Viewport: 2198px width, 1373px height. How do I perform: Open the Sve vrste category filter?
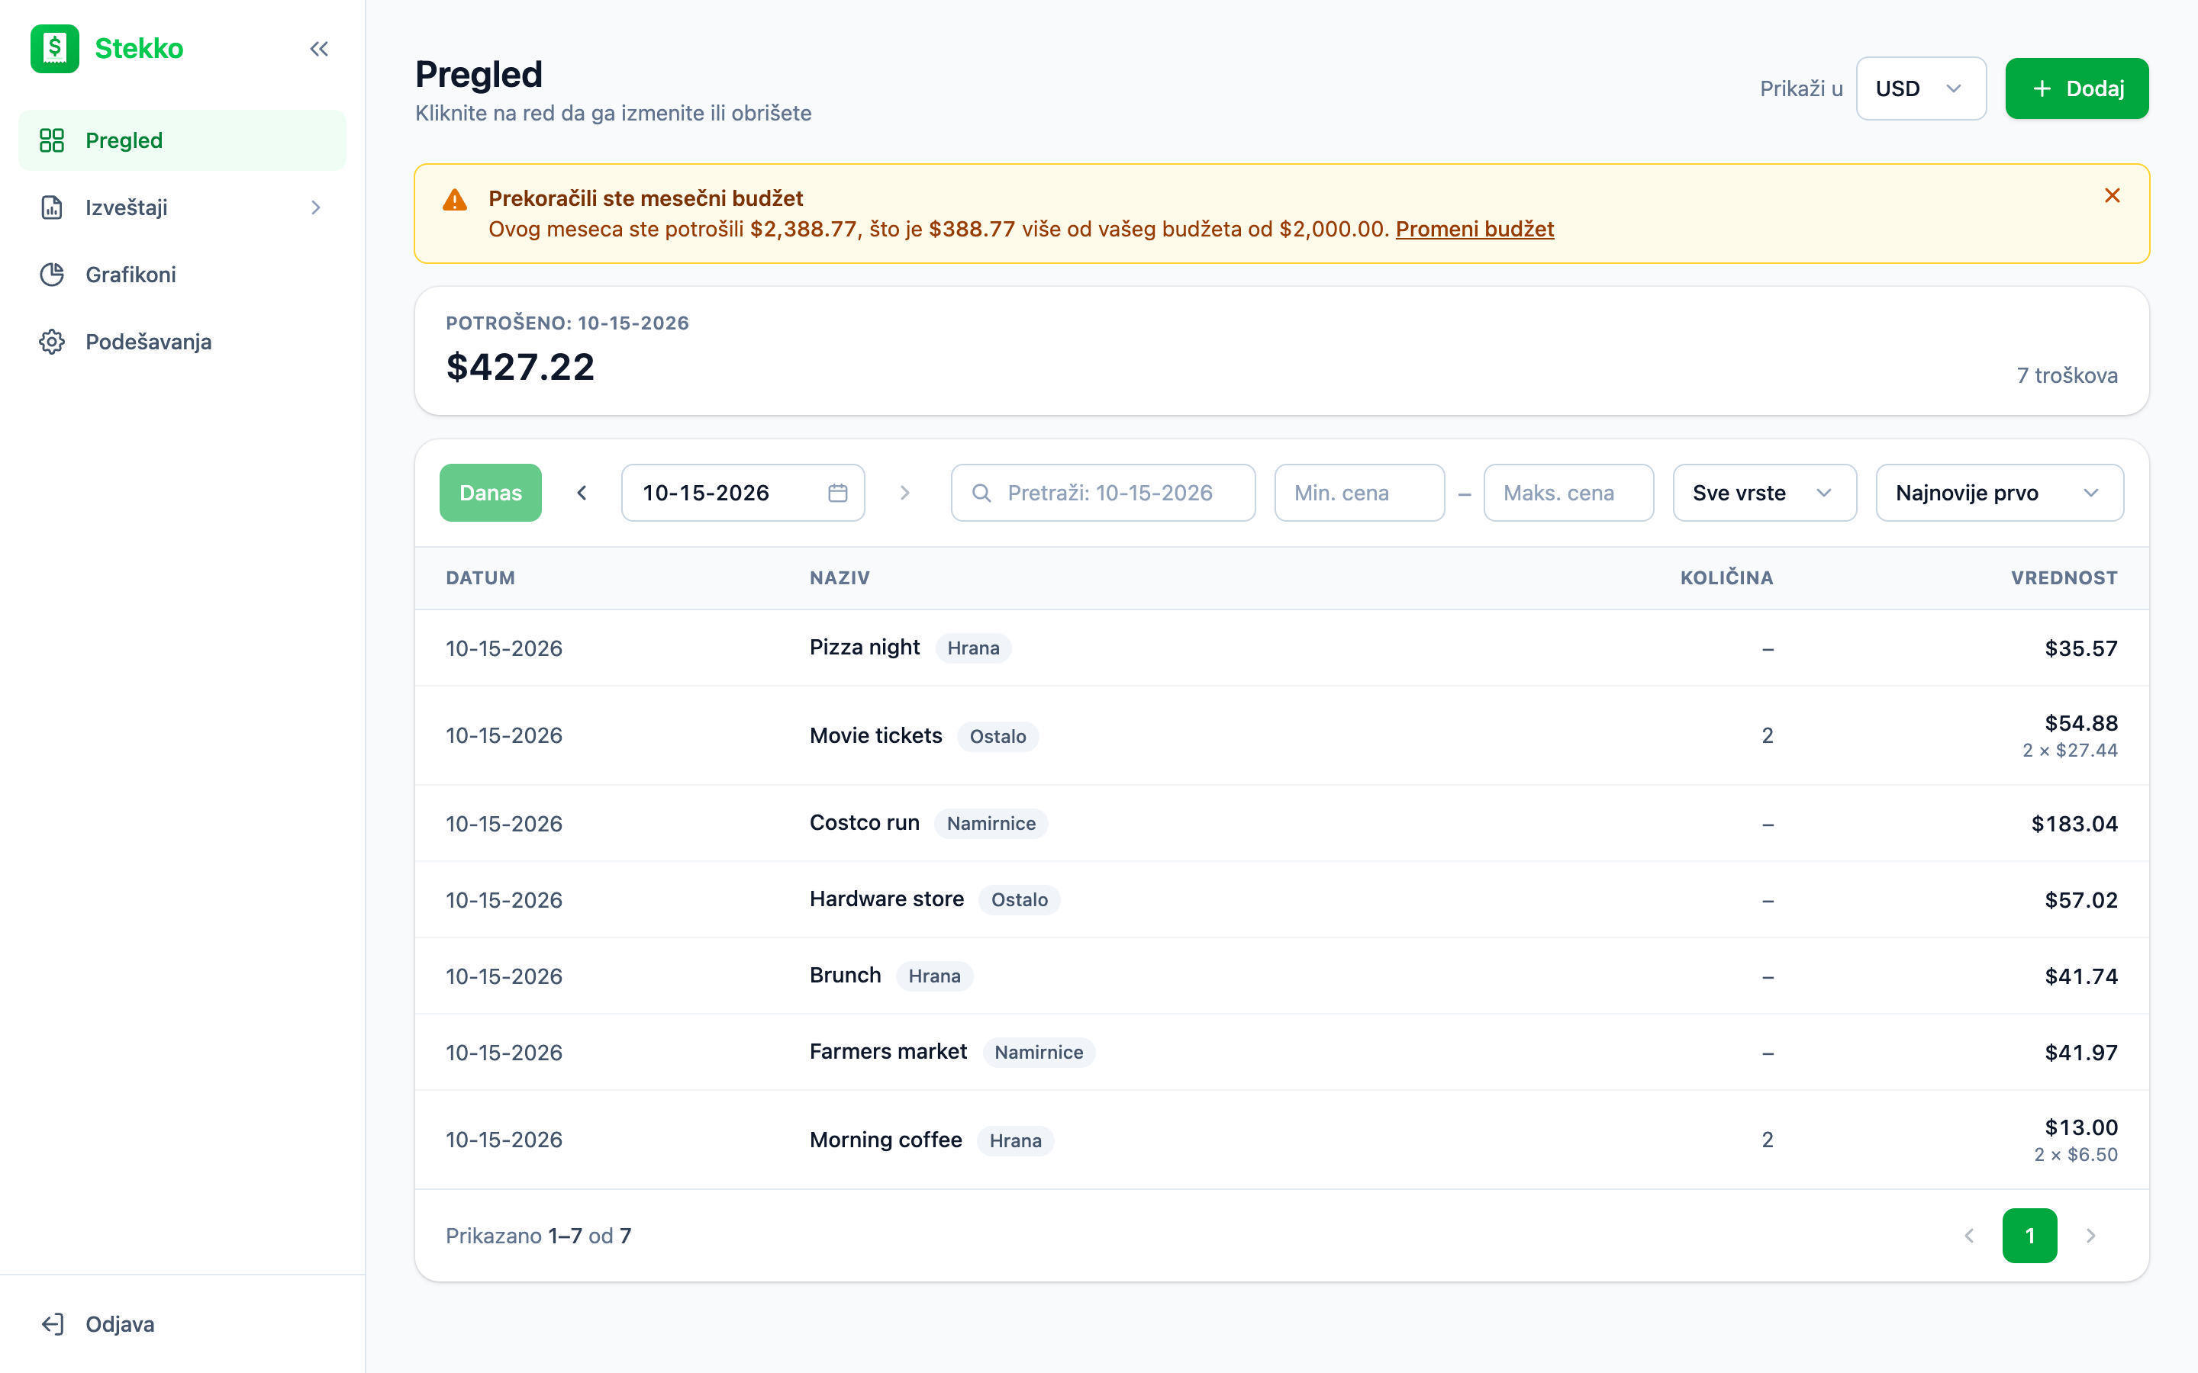click(1764, 493)
